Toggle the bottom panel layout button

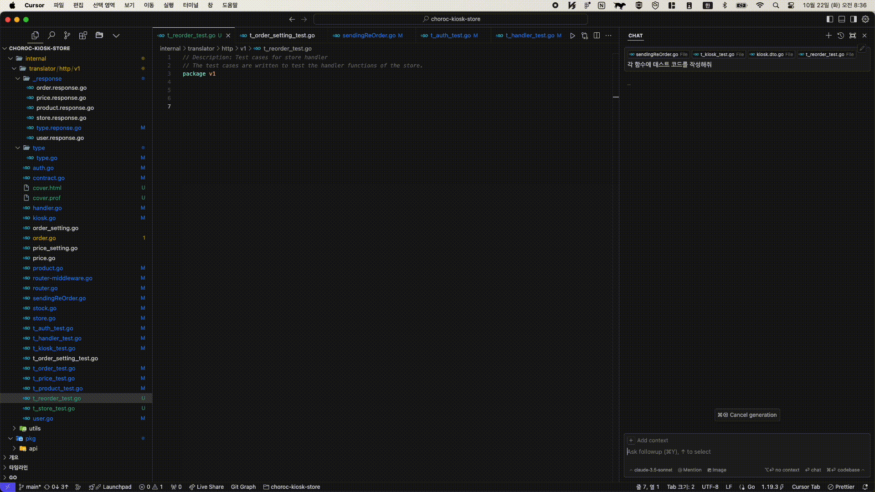842,19
